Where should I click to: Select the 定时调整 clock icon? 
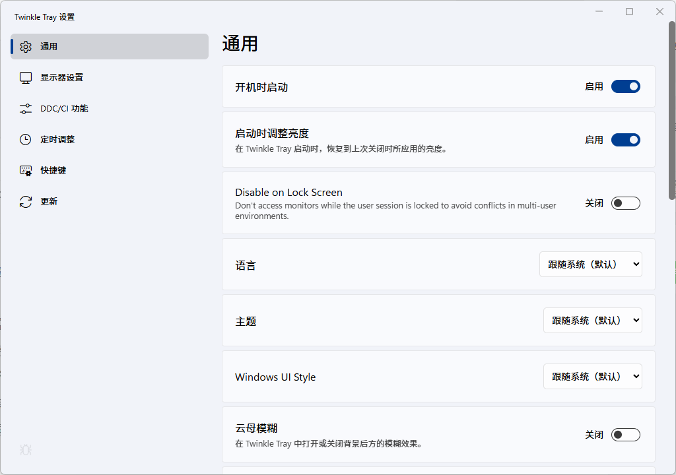(25, 139)
